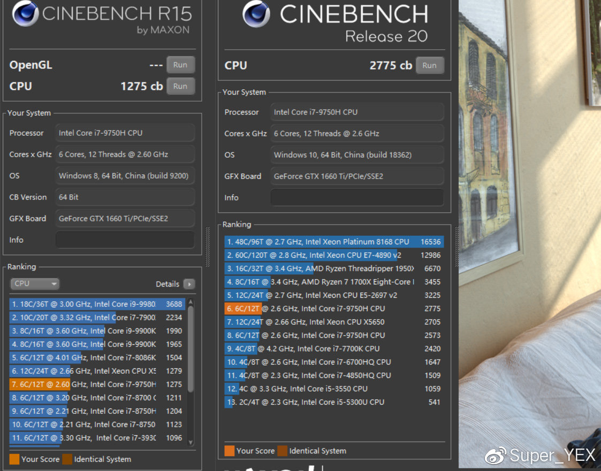Screen dimensions: 601x471
Task: Select R15 ranking row i7-8700 scoring 1211
Action: click(x=97, y=398)
